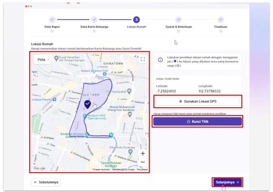Click the Lokasi Rumah step label
Viewport: 273px width, 192px height.
click(136, 27)
